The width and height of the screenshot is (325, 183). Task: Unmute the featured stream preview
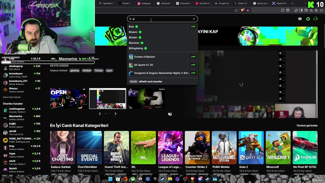[170, 114]
